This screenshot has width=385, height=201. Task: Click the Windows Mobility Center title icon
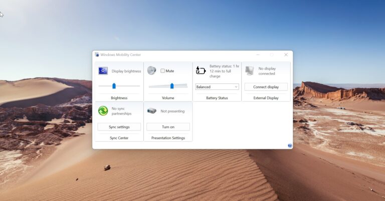(x=97, y=54)
